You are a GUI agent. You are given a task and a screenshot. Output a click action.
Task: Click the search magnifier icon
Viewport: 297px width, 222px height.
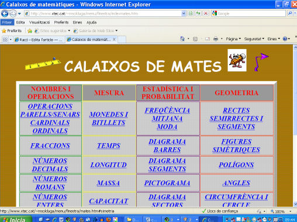click(x=290, y=13)
